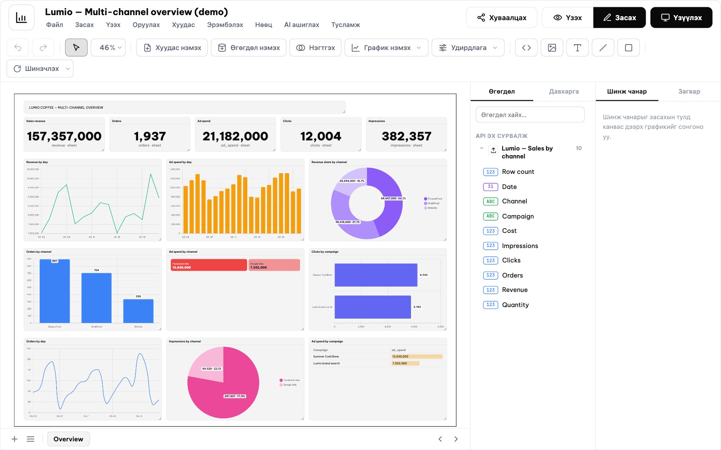Click the Хуудас нэмэх button
721x450 pixels.
(172, 48)
